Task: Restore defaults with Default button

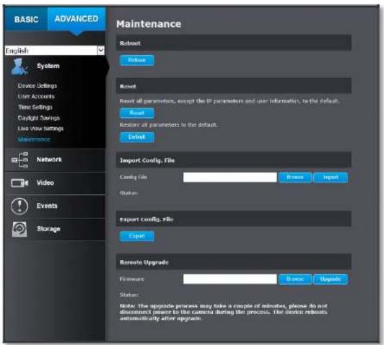Action: pyautogui.click(x=137, y=137)
